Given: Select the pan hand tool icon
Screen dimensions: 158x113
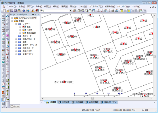Looking at the screenshot, I should tap(3, 35).
